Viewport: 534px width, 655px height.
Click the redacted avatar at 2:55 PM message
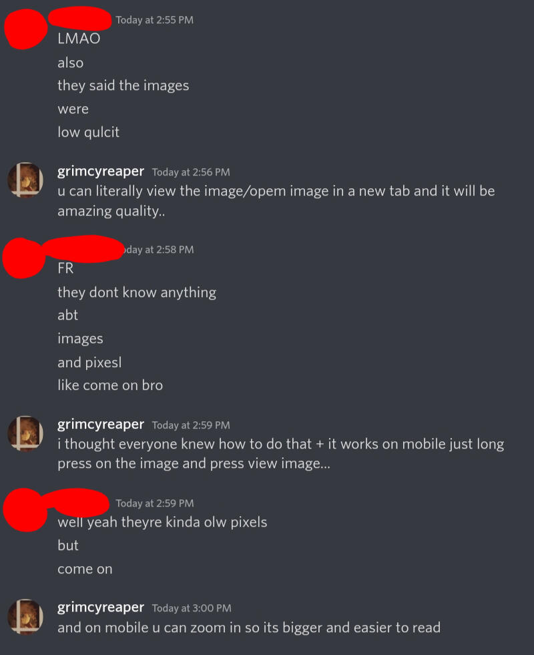[x=26, y=29]
